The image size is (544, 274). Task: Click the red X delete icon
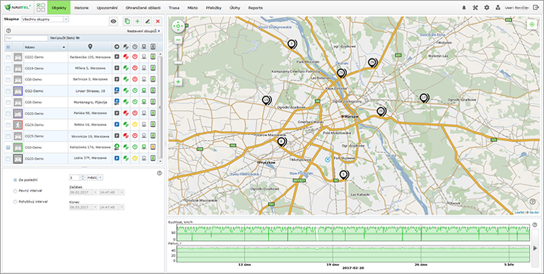[x=158, y=22]
